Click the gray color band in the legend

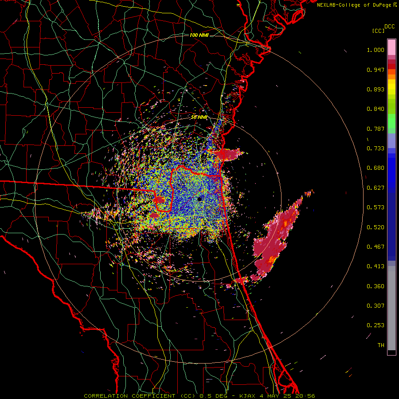point(391,308)
